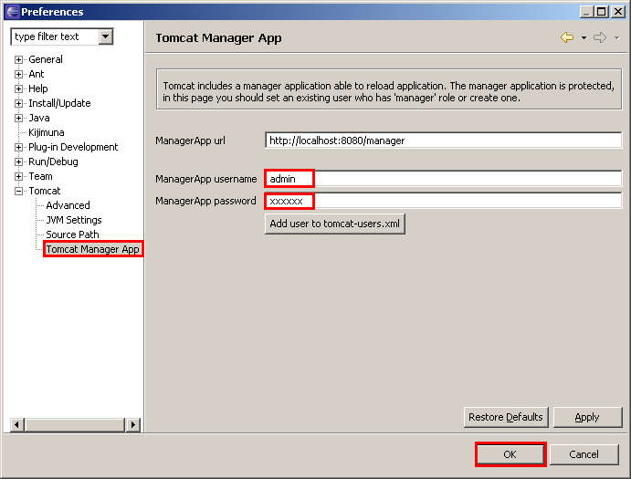Expand the Run/Debug tree node
631x479 pixels.
click(19, 161)
